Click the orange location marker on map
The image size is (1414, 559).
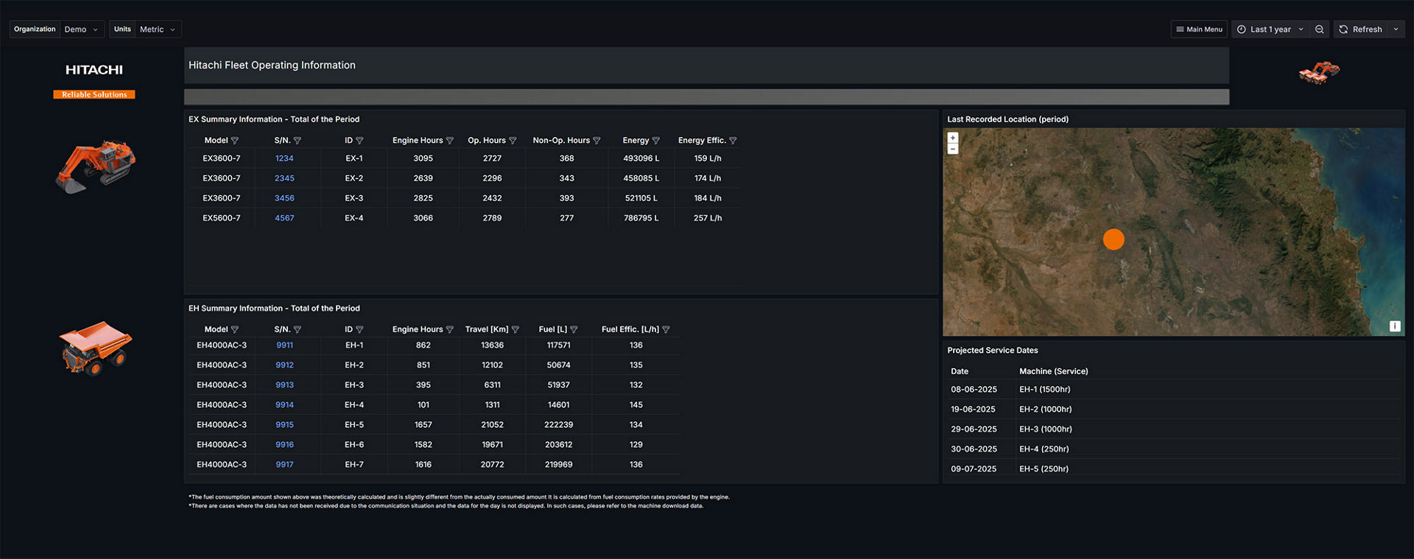(1114, 239)
